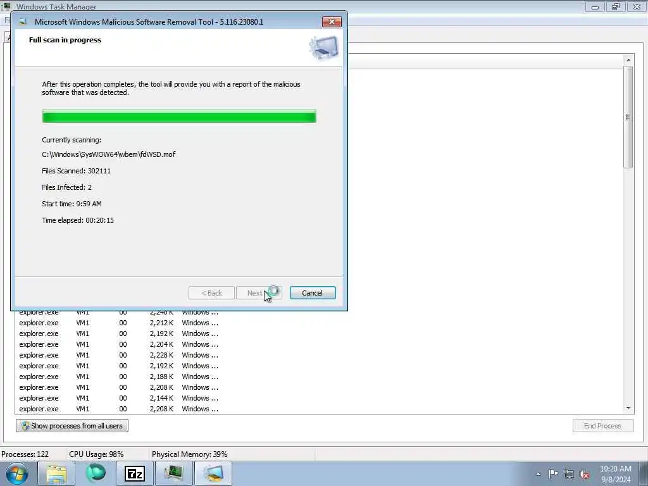The width and height of the screenshot is (648, 486).
Task: Click Cancel to stop the scan
Action: click(313, 293)
